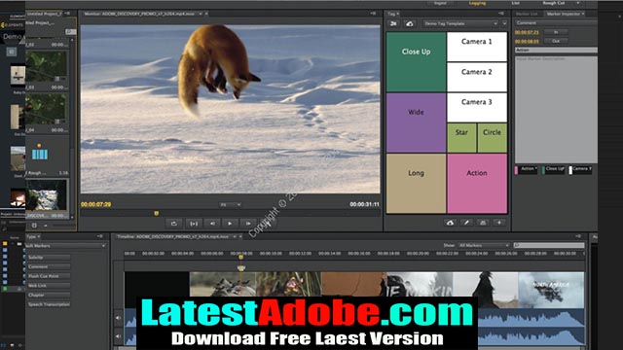Open the Show All Markers dropdown in timeline
This screenshot has height=350, width=623.
484,246
